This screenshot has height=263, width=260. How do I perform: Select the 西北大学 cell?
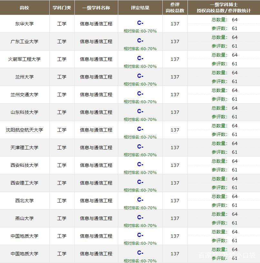tap(24, 201)
